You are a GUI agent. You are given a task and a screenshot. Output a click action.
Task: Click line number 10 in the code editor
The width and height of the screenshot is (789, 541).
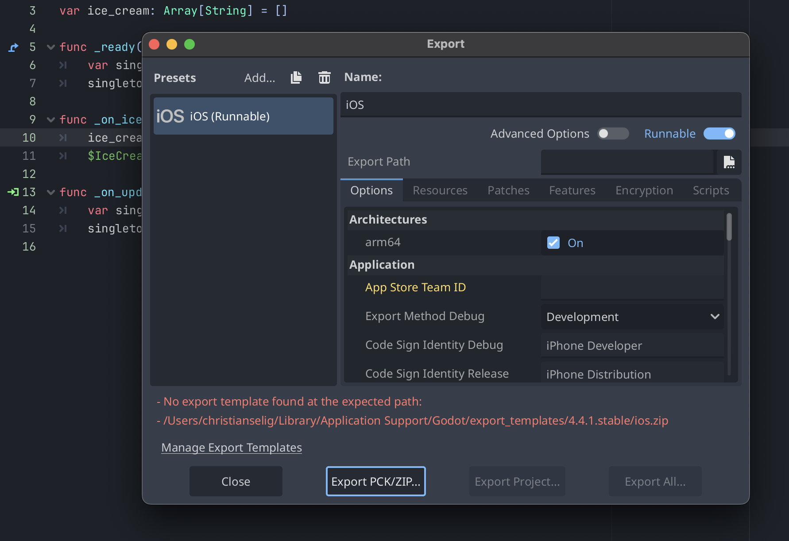click(29, 138)
